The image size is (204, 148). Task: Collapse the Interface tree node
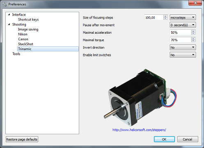click(9, 14)
